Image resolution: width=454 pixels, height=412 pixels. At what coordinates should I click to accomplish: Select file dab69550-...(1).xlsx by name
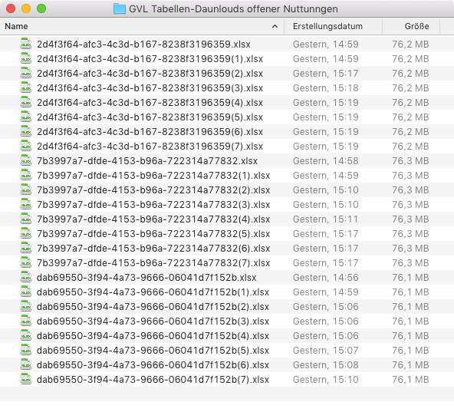pos(153,292)
